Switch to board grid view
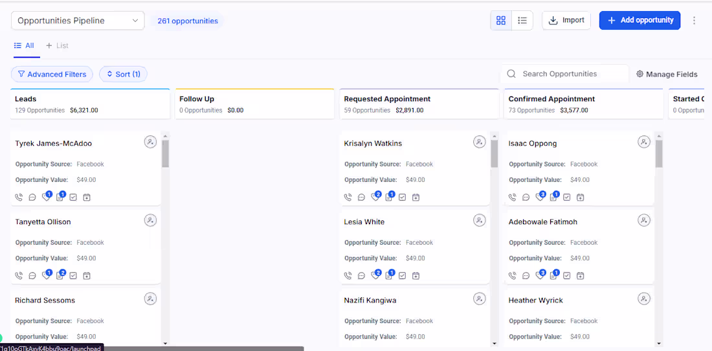Screen dimensions: 712x351 [501, 21]
